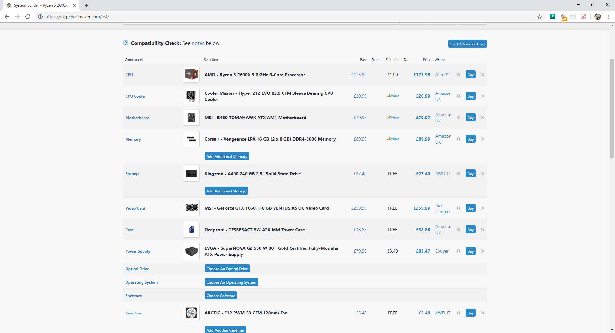This screenshot has width=615, height=333.
Task: Open settings gear for the Motherboard row
Action: 458,118
